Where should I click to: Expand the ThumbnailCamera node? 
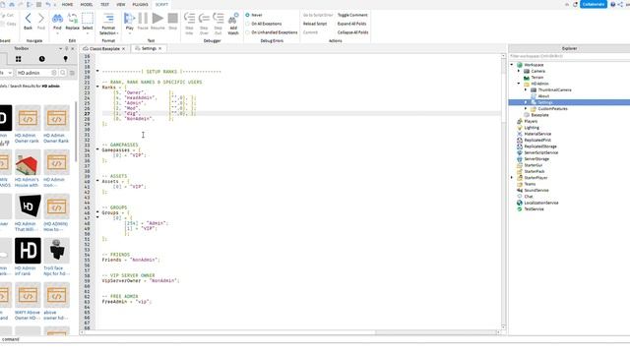(x=526, y=89)
